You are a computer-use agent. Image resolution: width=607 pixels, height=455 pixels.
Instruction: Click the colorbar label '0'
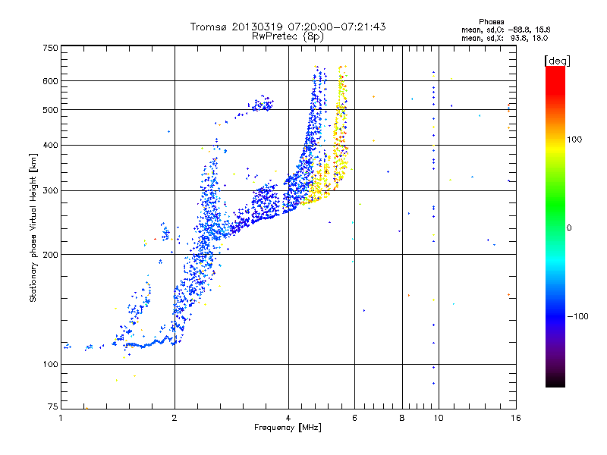tap(569, 228)
